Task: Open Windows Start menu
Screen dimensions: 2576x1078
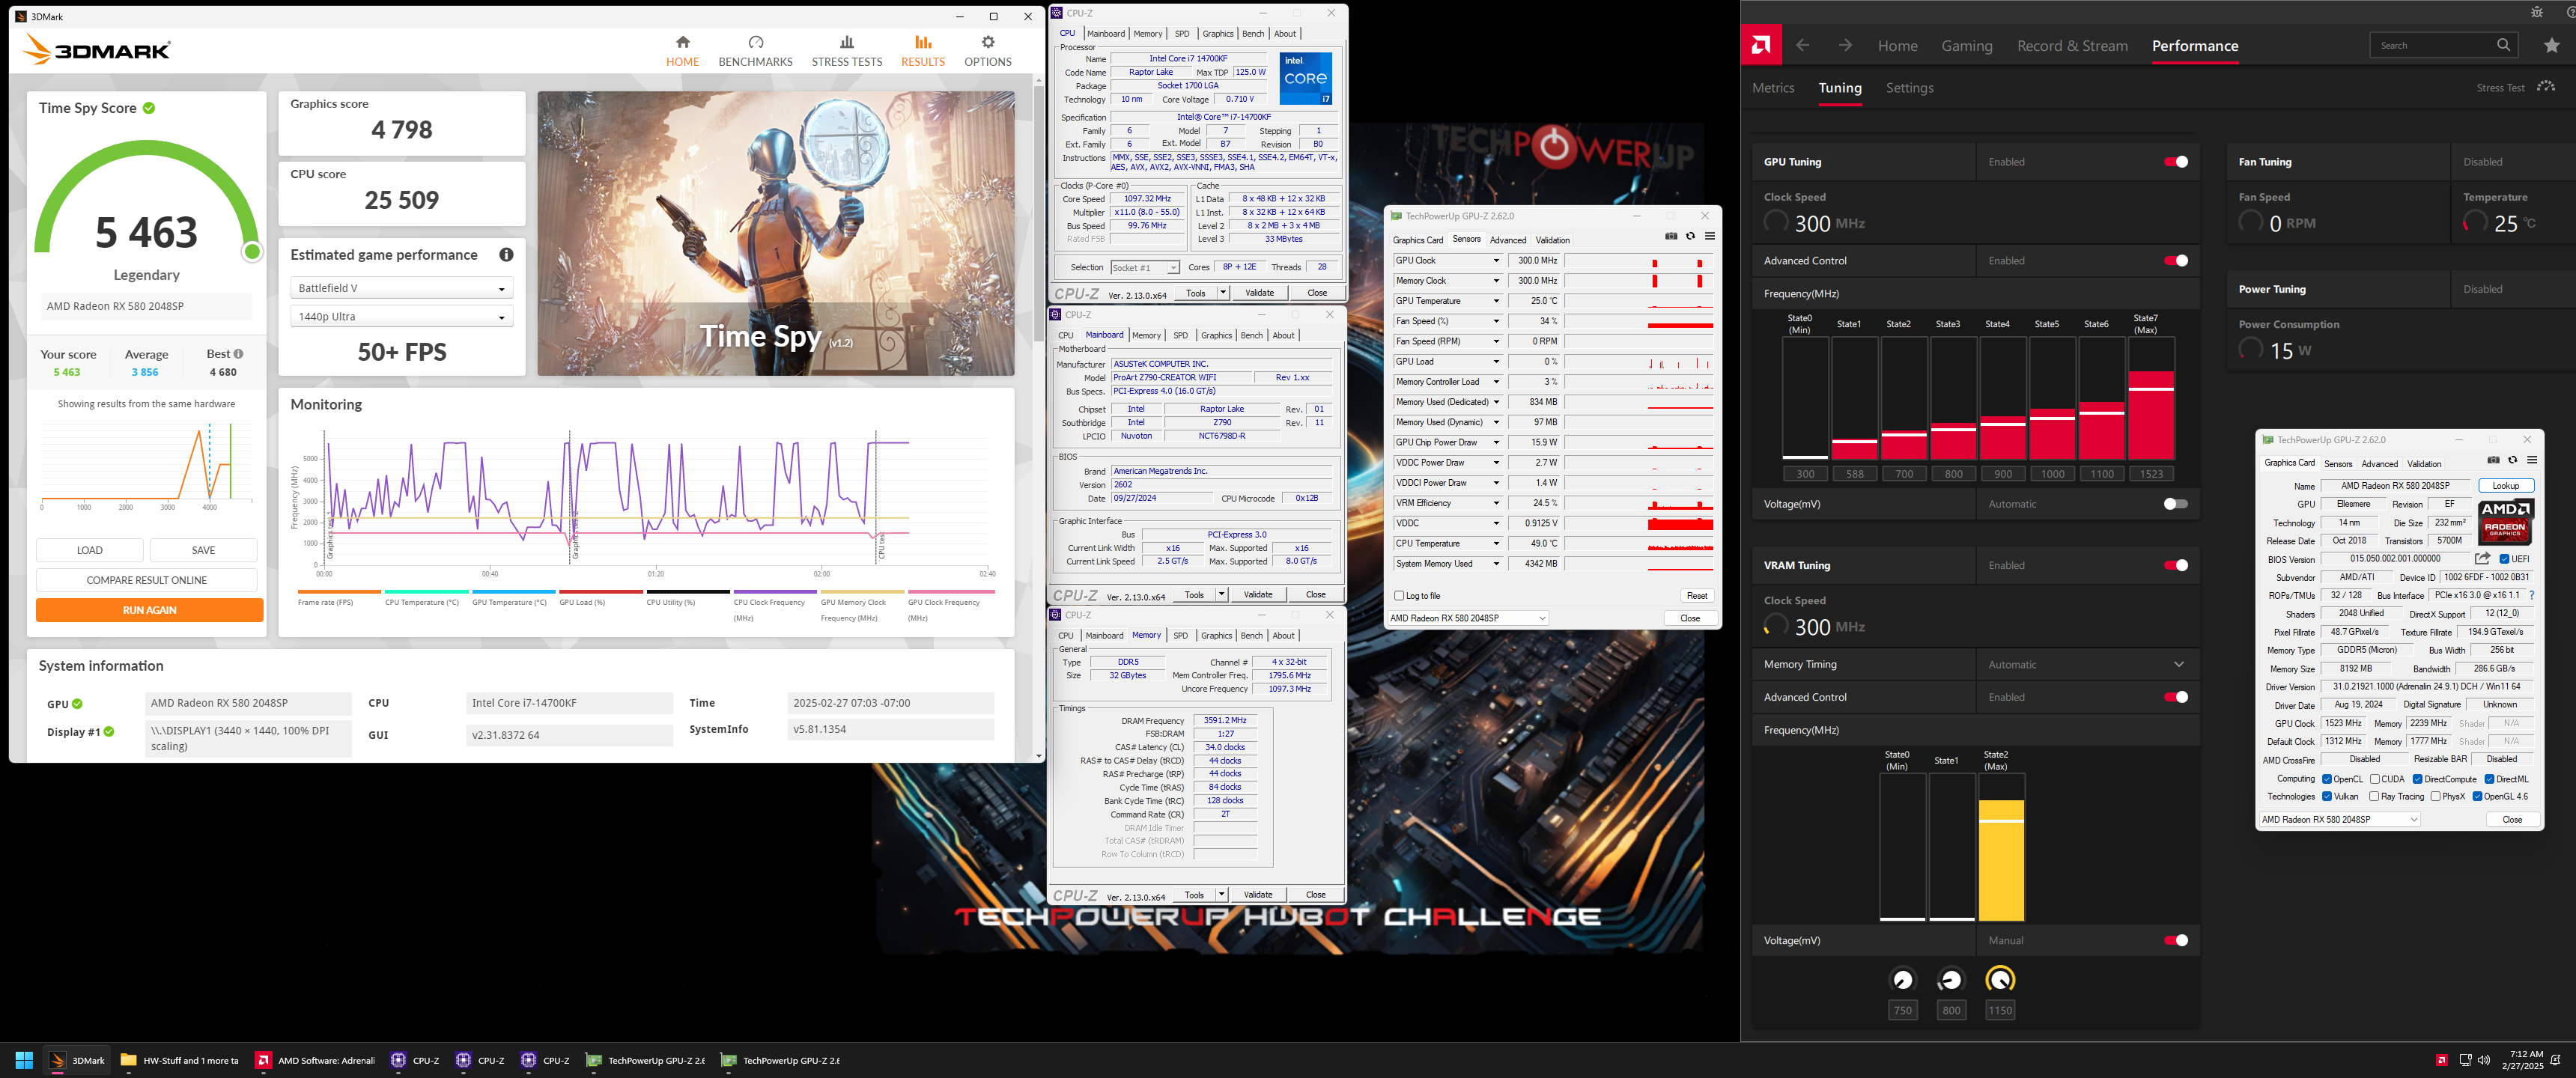Action: coord(24,1060)
